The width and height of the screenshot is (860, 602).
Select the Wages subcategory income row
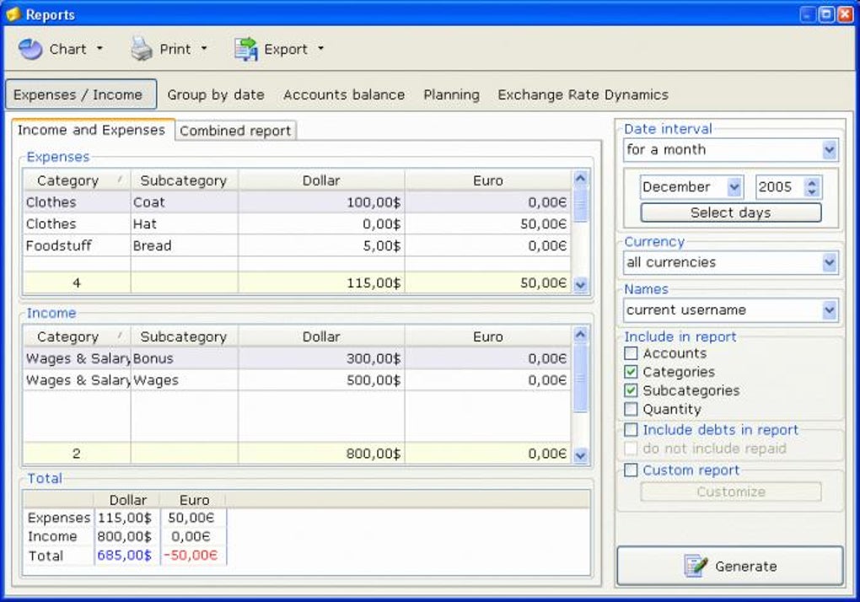(296, 380)
